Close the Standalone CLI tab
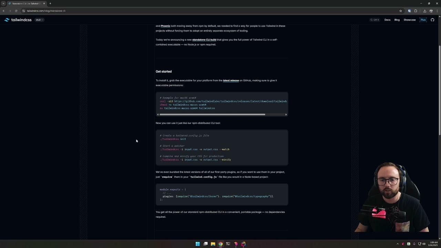 coord(44,3)
